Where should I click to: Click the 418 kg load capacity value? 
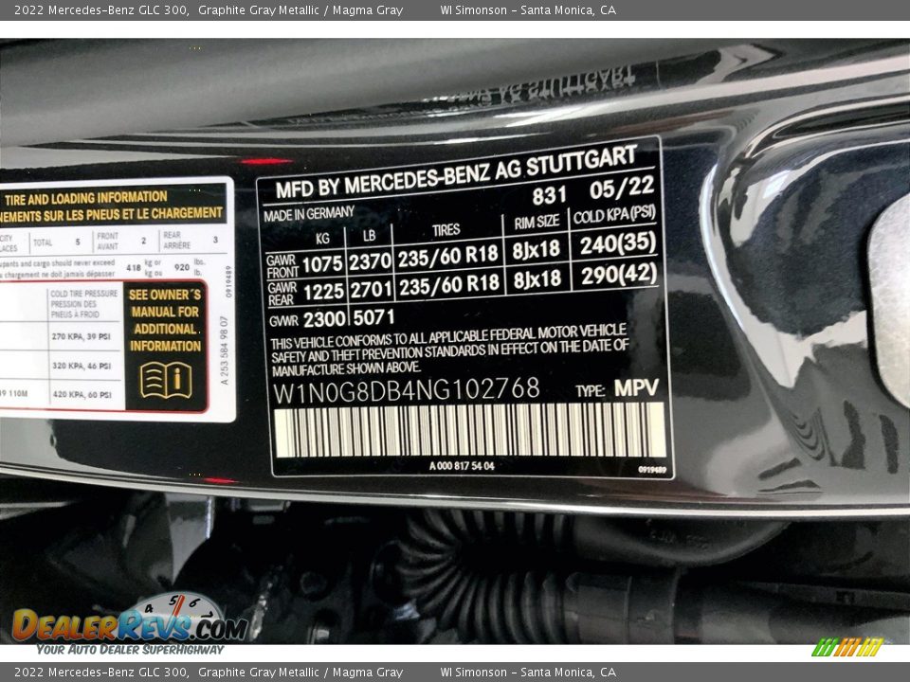[x=134, y=267]
